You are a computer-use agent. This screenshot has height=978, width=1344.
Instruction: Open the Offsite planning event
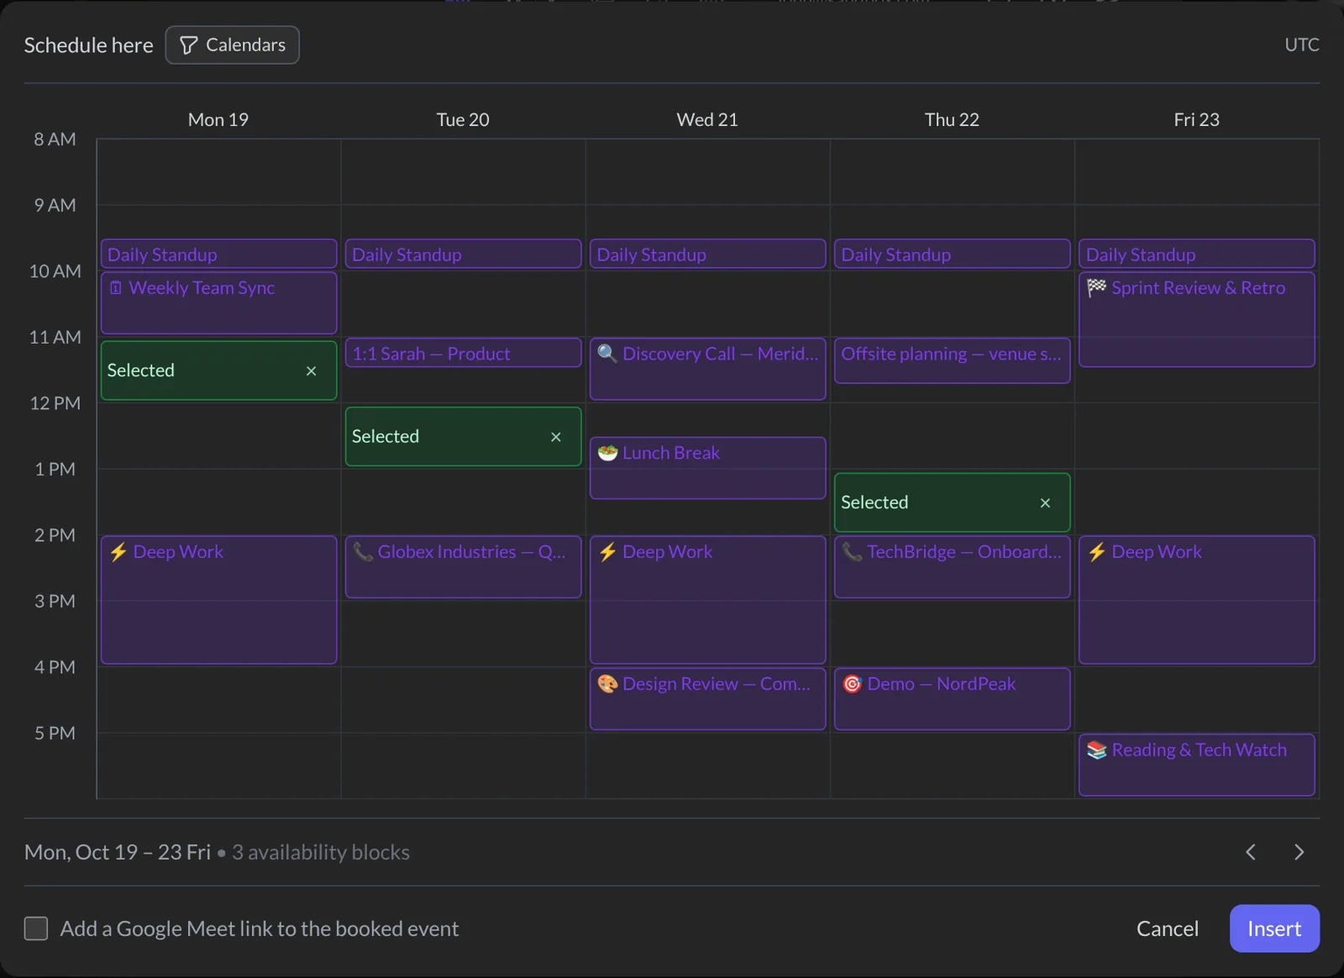(952, 360)
